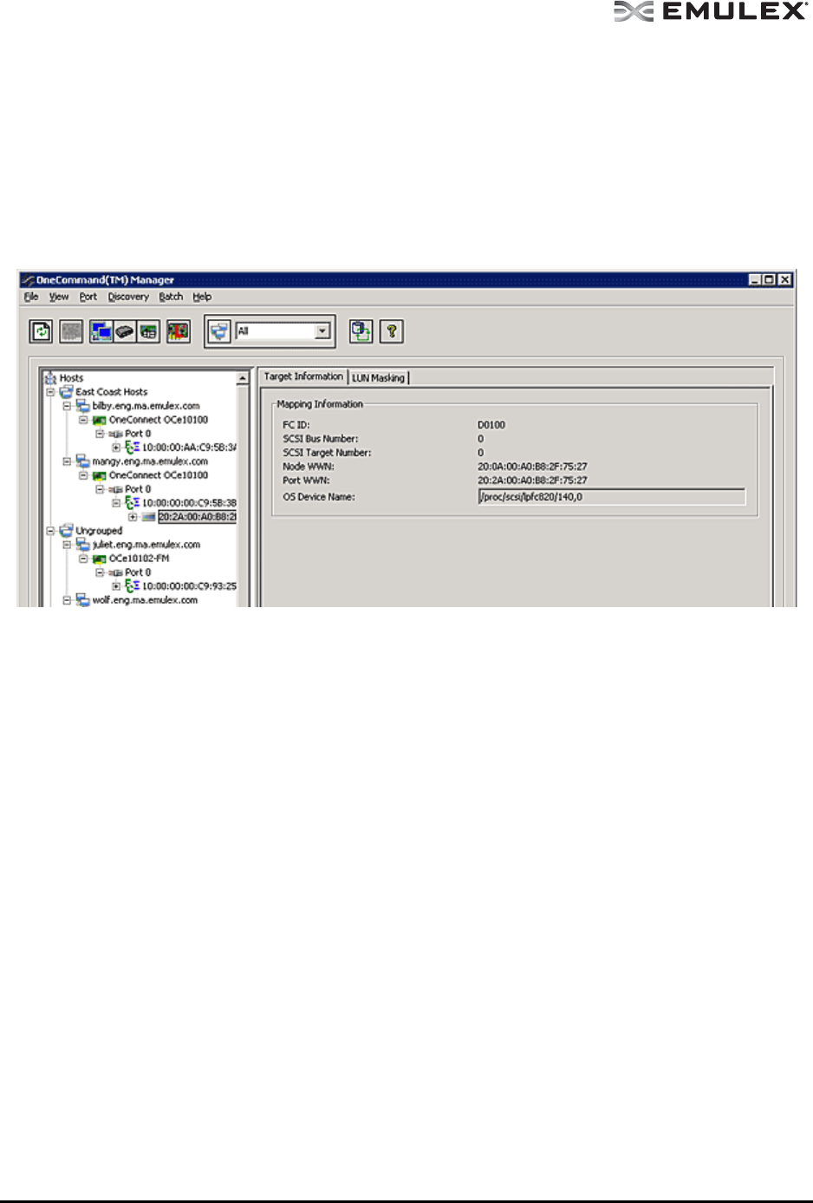The width and height of the screenshot is (813, 1203).
Task: Open the View menu
Action: pyautogui.click(x=59, y=297)
